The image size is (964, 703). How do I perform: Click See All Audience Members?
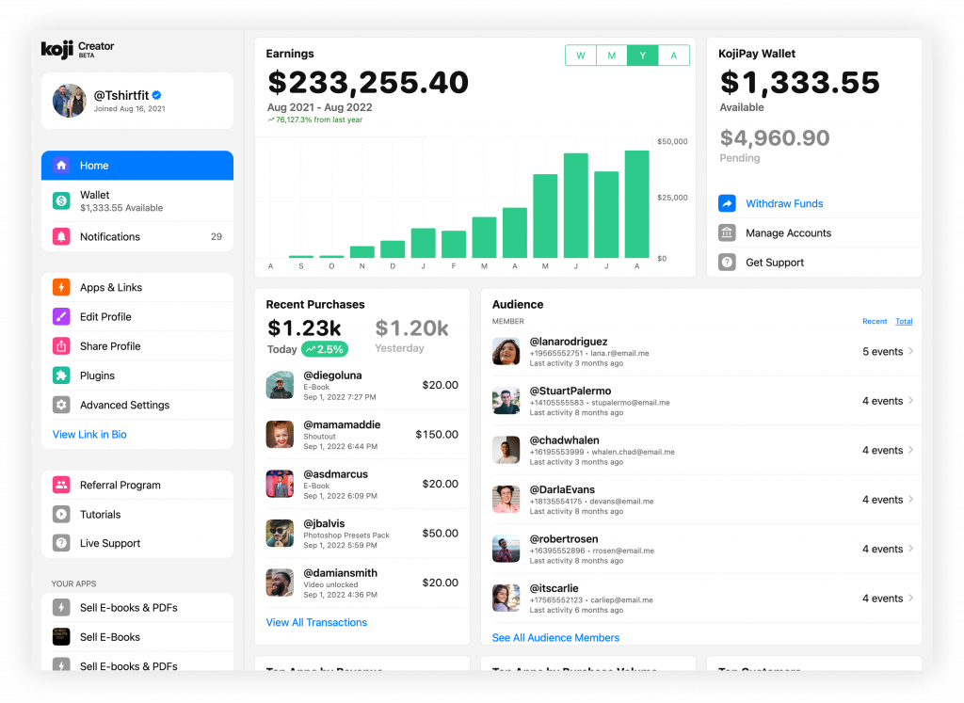click(555, 638)
